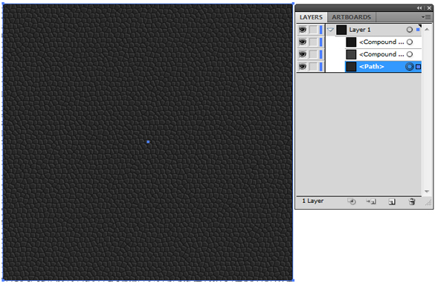Collapse Layer 1 disclosure triangle
The width and height of the screenshot is (435, 287).
pyautogui.click(x=330, y=30)
